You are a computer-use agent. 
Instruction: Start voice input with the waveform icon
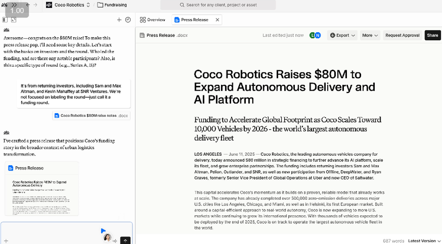[115, 241]
